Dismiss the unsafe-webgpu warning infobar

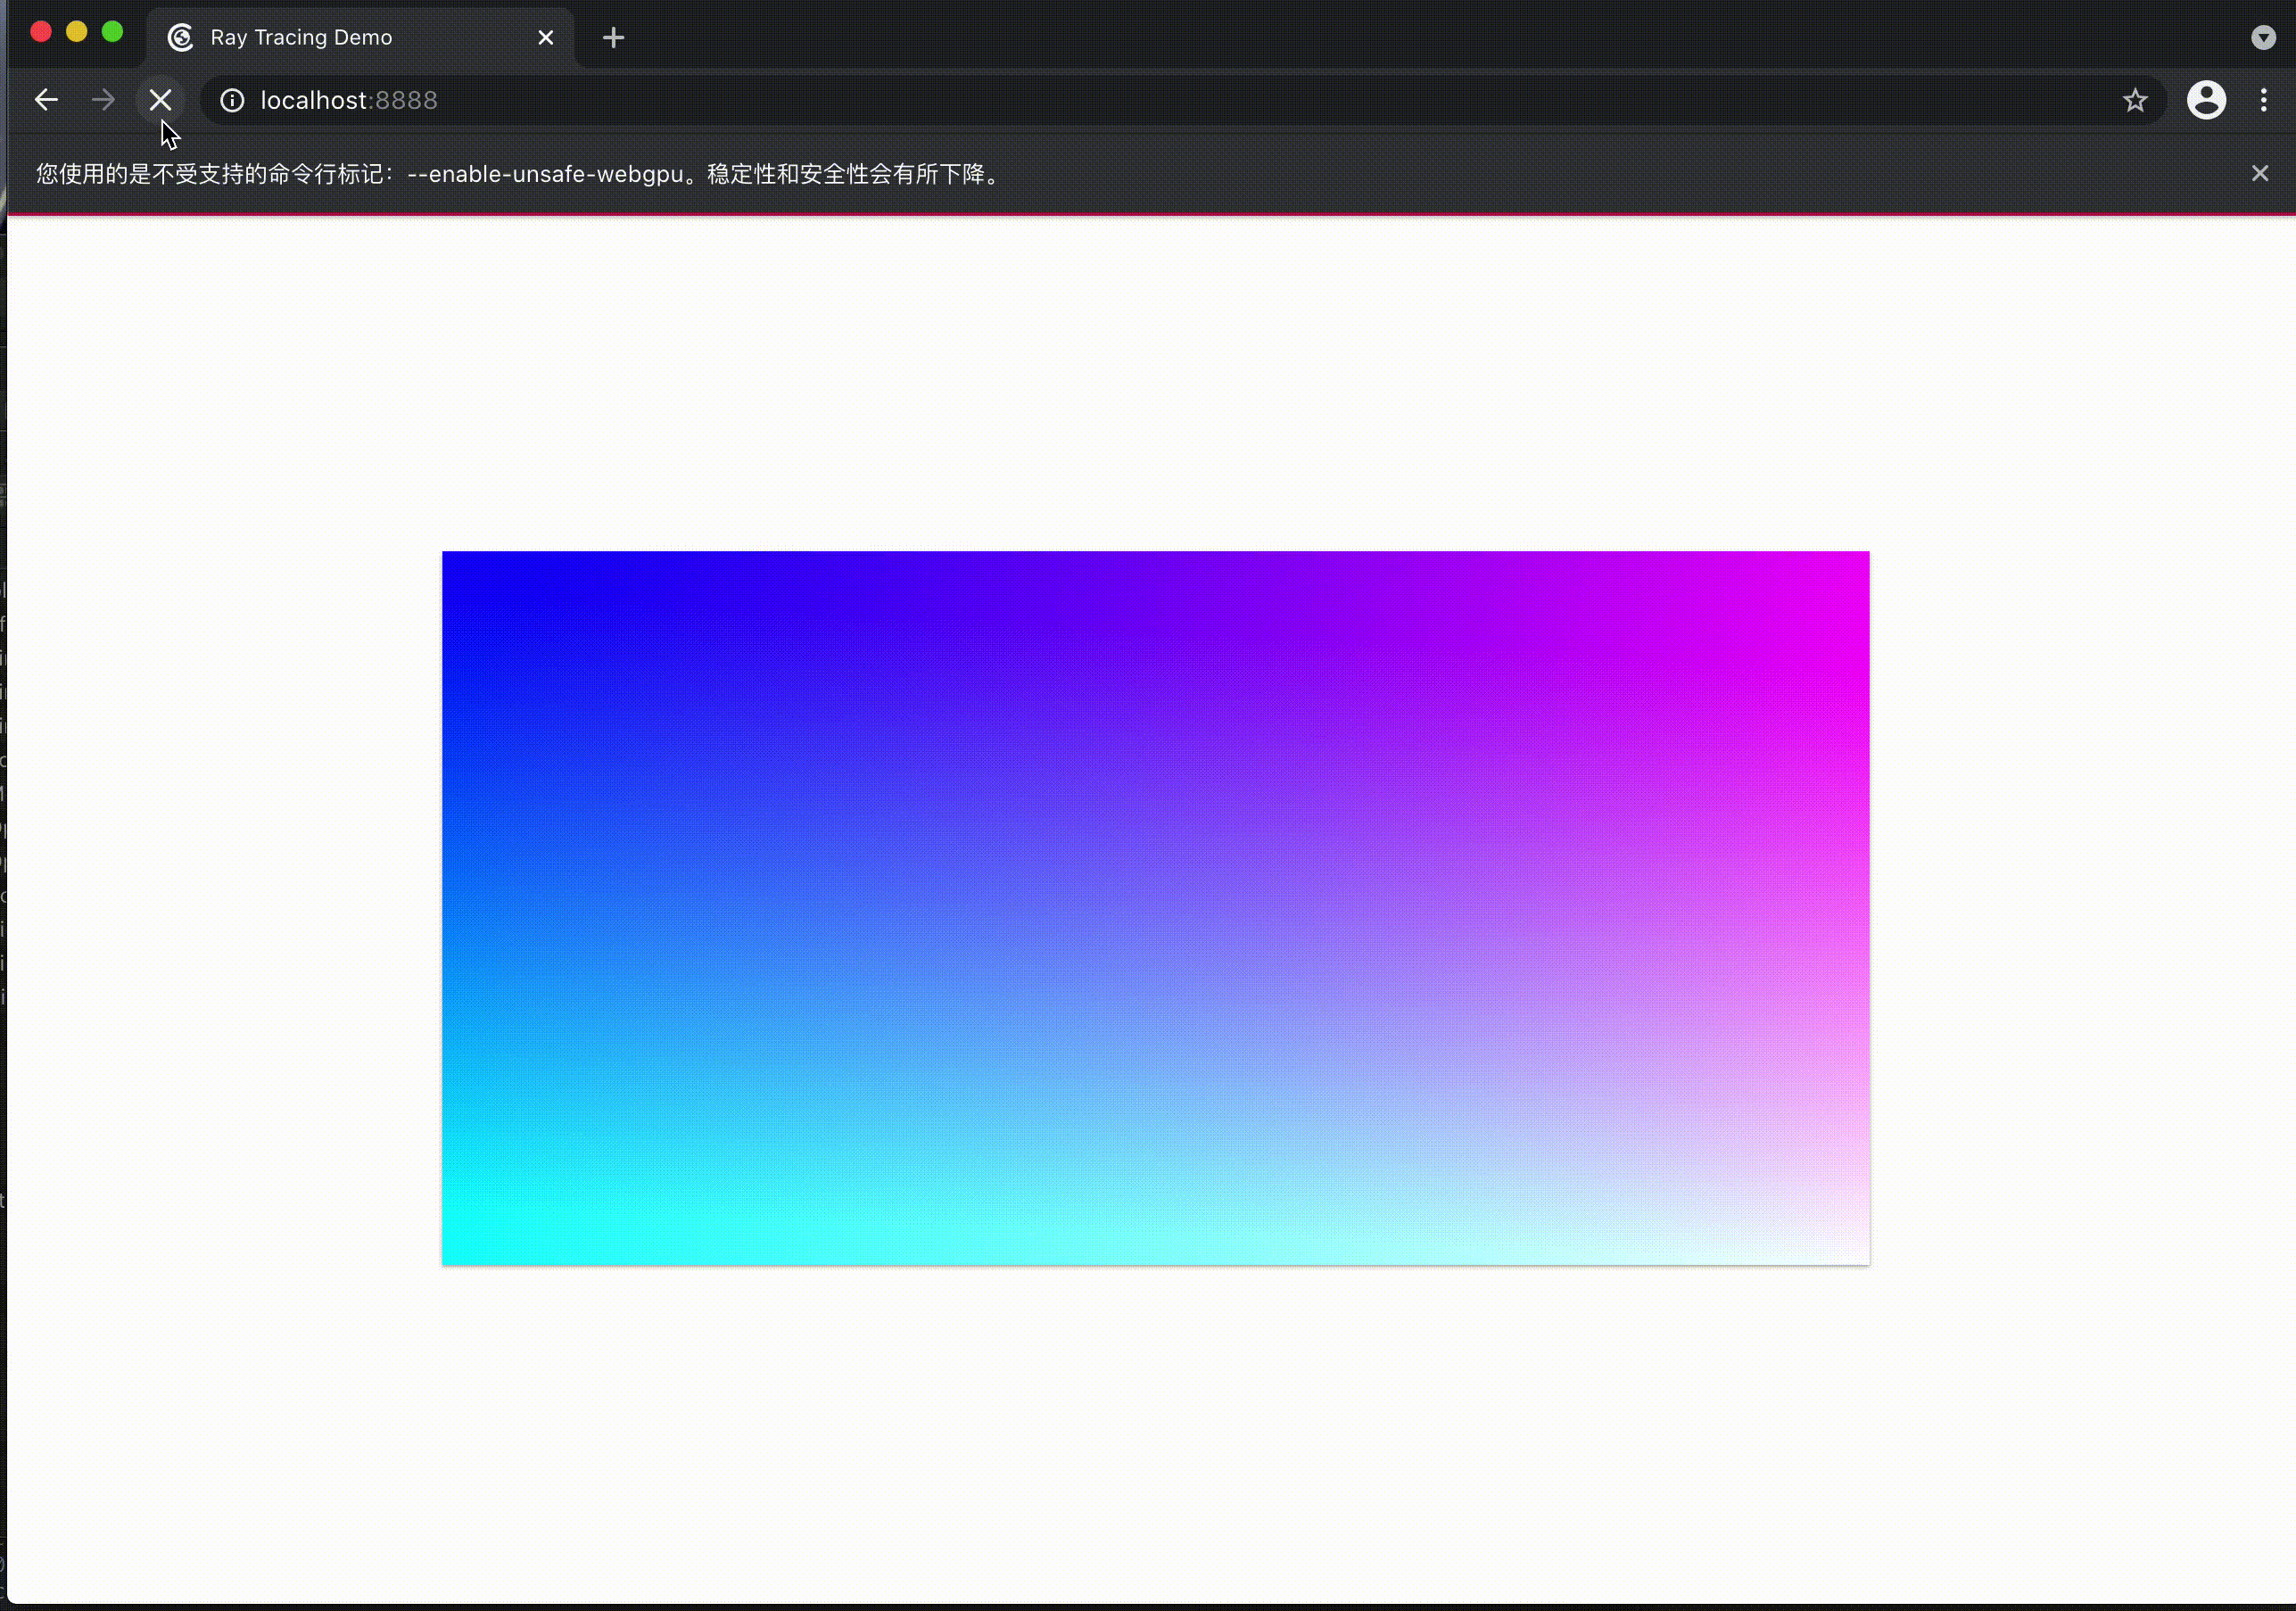(x=2260, y=174)
